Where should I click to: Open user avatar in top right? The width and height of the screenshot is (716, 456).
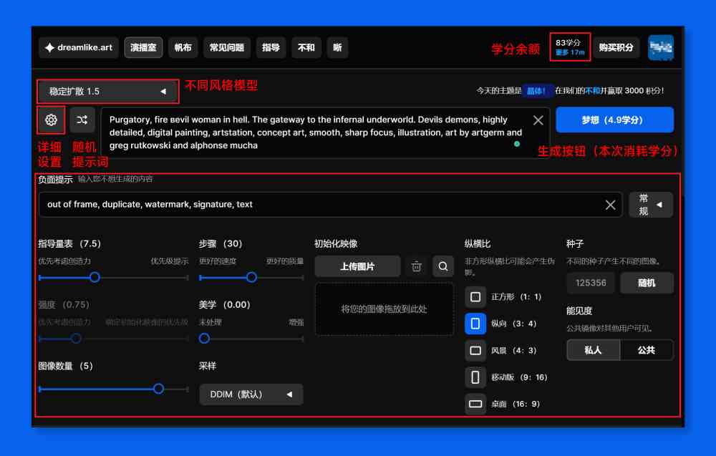(661, 47)
